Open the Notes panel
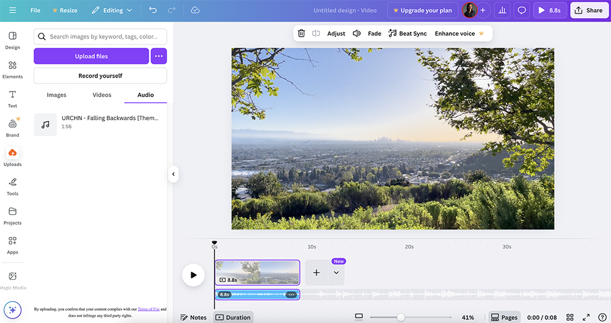611x323 pixels. [193, 318]
